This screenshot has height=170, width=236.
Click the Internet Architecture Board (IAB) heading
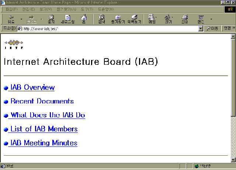[81, 62]
